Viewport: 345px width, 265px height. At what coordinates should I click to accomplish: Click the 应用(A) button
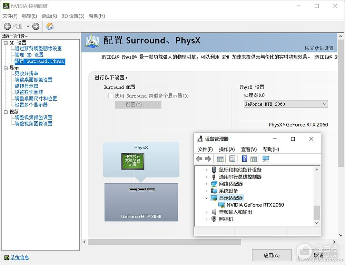coord(272,255)
